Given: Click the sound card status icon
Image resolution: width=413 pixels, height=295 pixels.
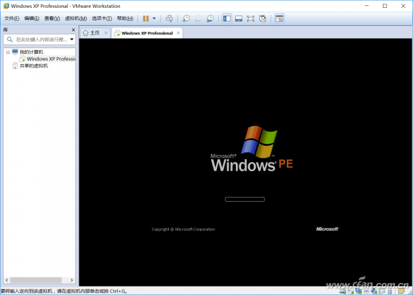Looking at the screenshot, I should pos(374,291).
